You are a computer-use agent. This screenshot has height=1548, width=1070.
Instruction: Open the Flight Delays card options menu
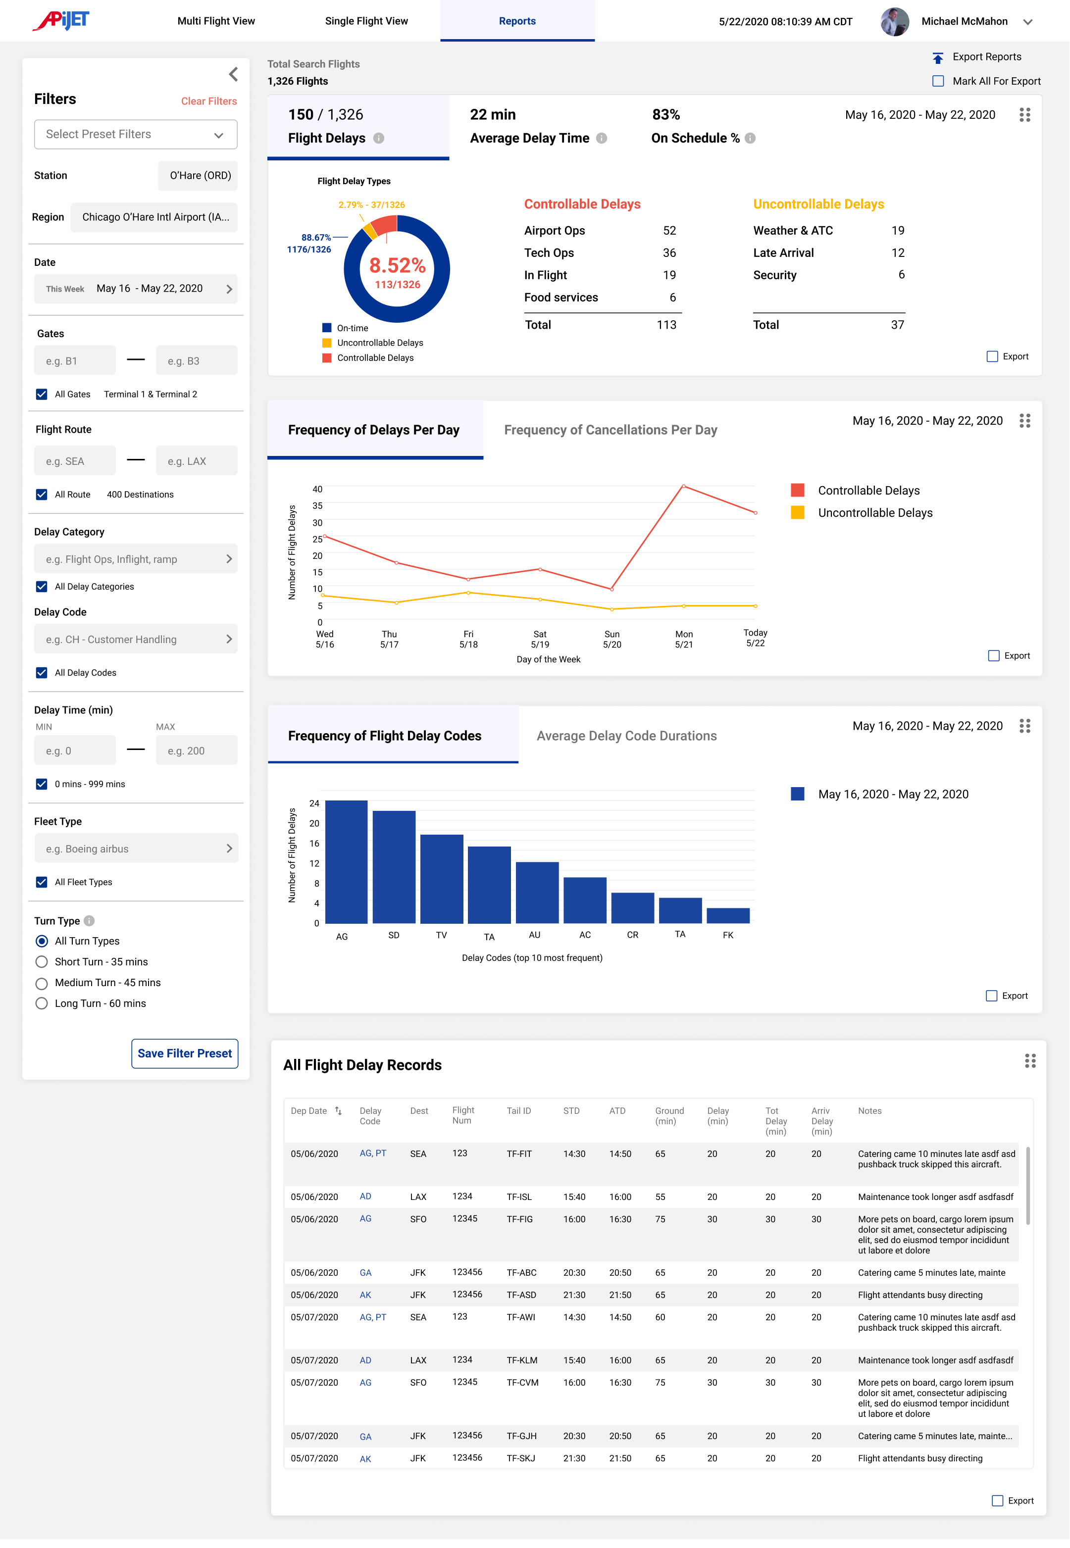pos(1024,115)
